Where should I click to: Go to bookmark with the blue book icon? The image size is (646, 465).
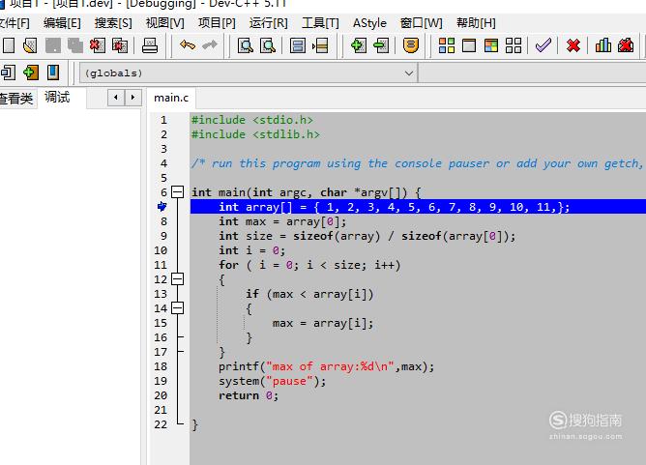coord(53,73)
